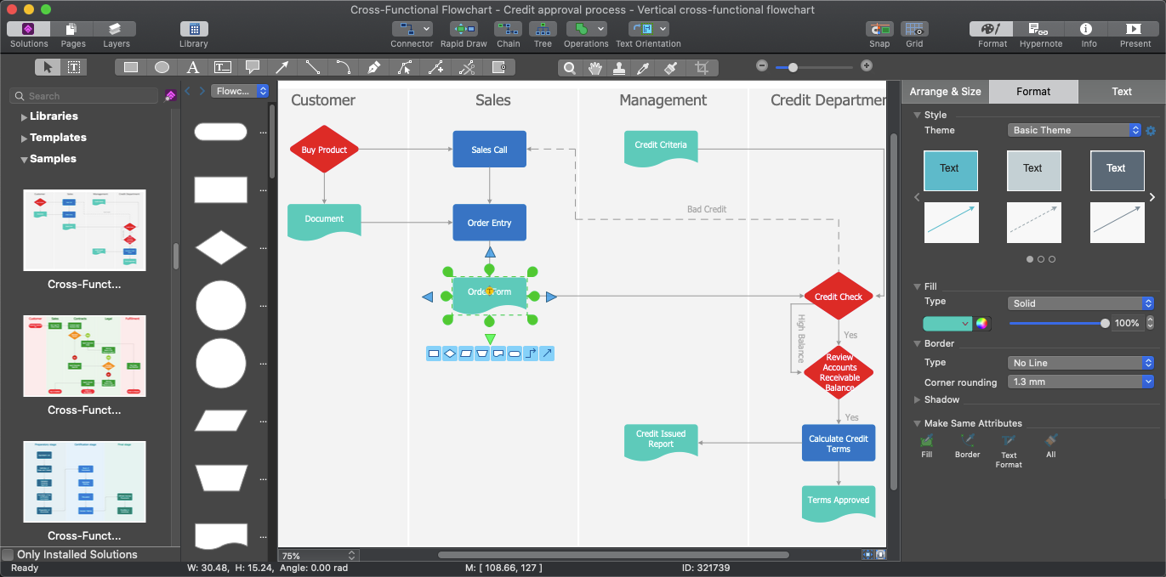Expand the Libraries tree item

click(24, 116)
